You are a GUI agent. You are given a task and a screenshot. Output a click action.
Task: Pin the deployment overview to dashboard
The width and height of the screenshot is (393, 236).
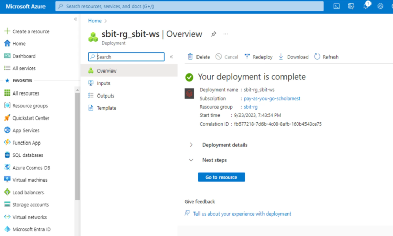(x=213, y=34)
